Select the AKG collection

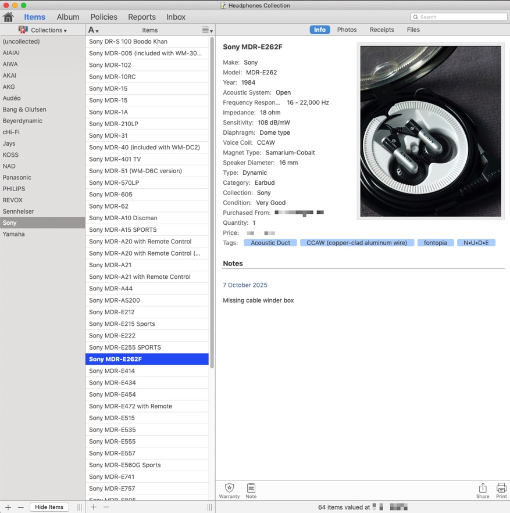(x=42, y=87)
